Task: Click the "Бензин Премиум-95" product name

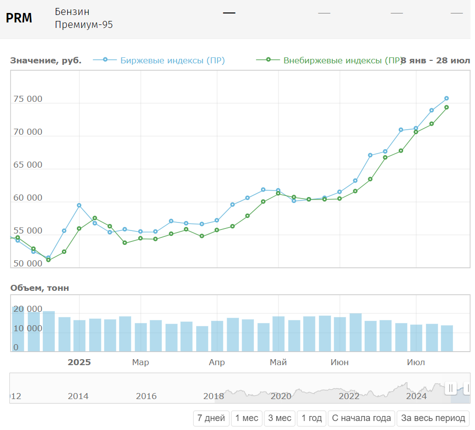Action: pos(84,18)
